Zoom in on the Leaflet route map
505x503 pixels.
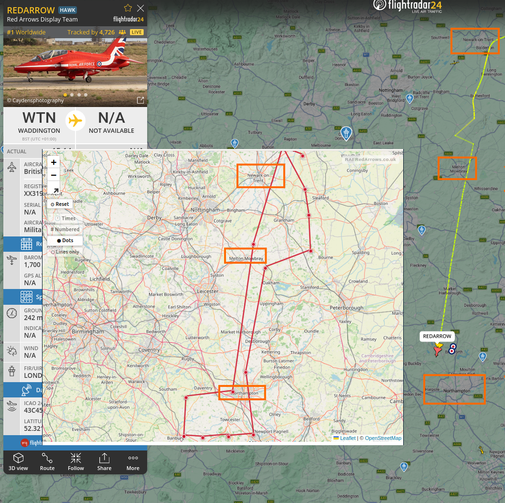(x=54, y=162)
